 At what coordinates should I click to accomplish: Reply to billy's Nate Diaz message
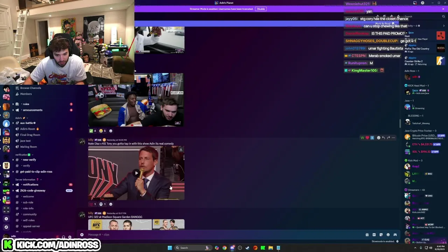coord(383,138)
